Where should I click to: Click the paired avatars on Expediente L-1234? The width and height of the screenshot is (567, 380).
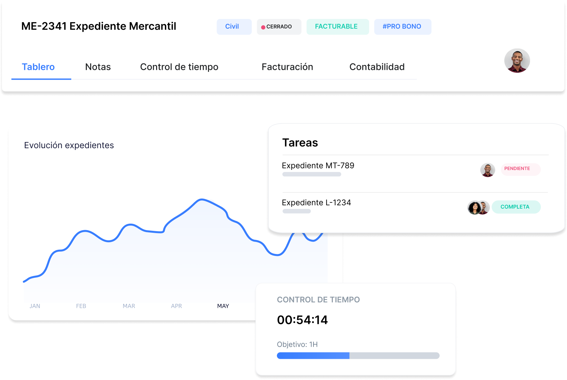click(478, 207)
